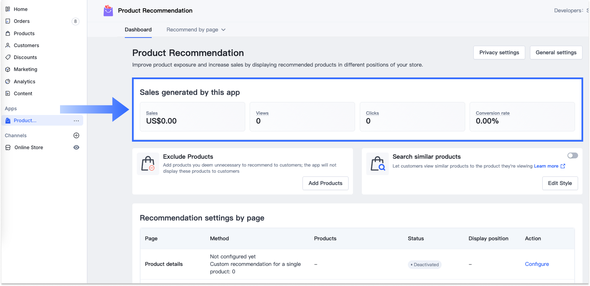Enable the Search similar products toggle
The height and width of the screenshot is (286, 590).
coord(572,156)
